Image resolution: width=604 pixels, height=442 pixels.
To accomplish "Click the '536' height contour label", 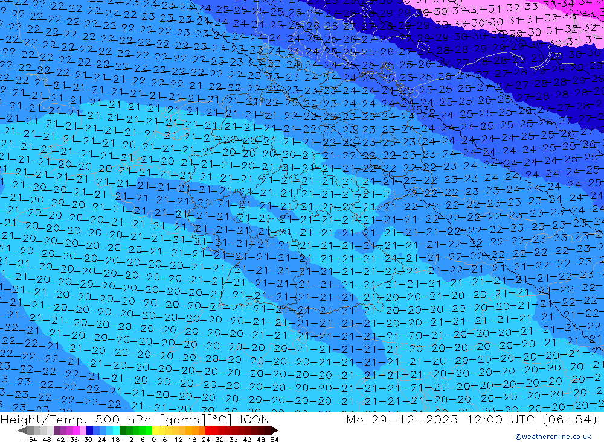I will (426, 110).
